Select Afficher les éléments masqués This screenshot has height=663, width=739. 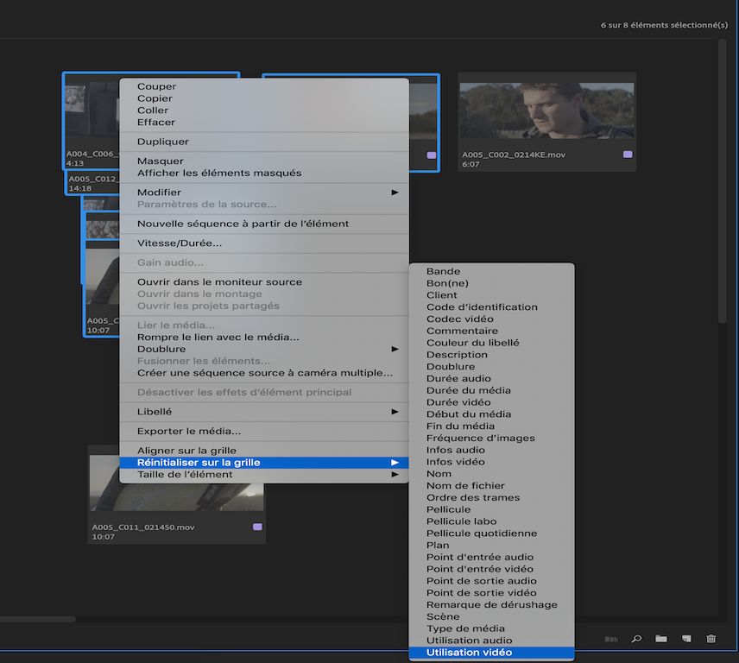tap(264, 173)
